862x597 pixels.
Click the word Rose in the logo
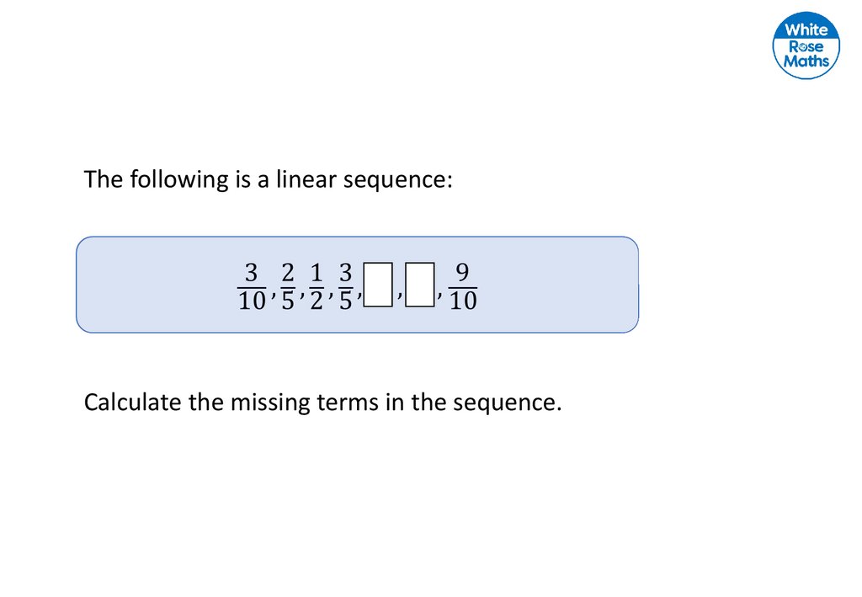pos(806,46)
